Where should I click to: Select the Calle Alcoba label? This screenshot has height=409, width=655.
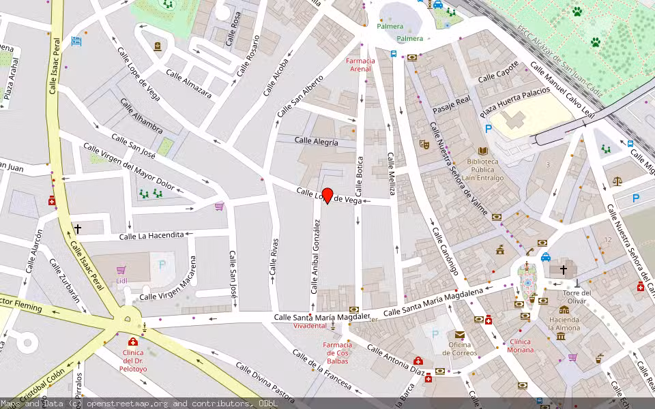pos(276,78)
